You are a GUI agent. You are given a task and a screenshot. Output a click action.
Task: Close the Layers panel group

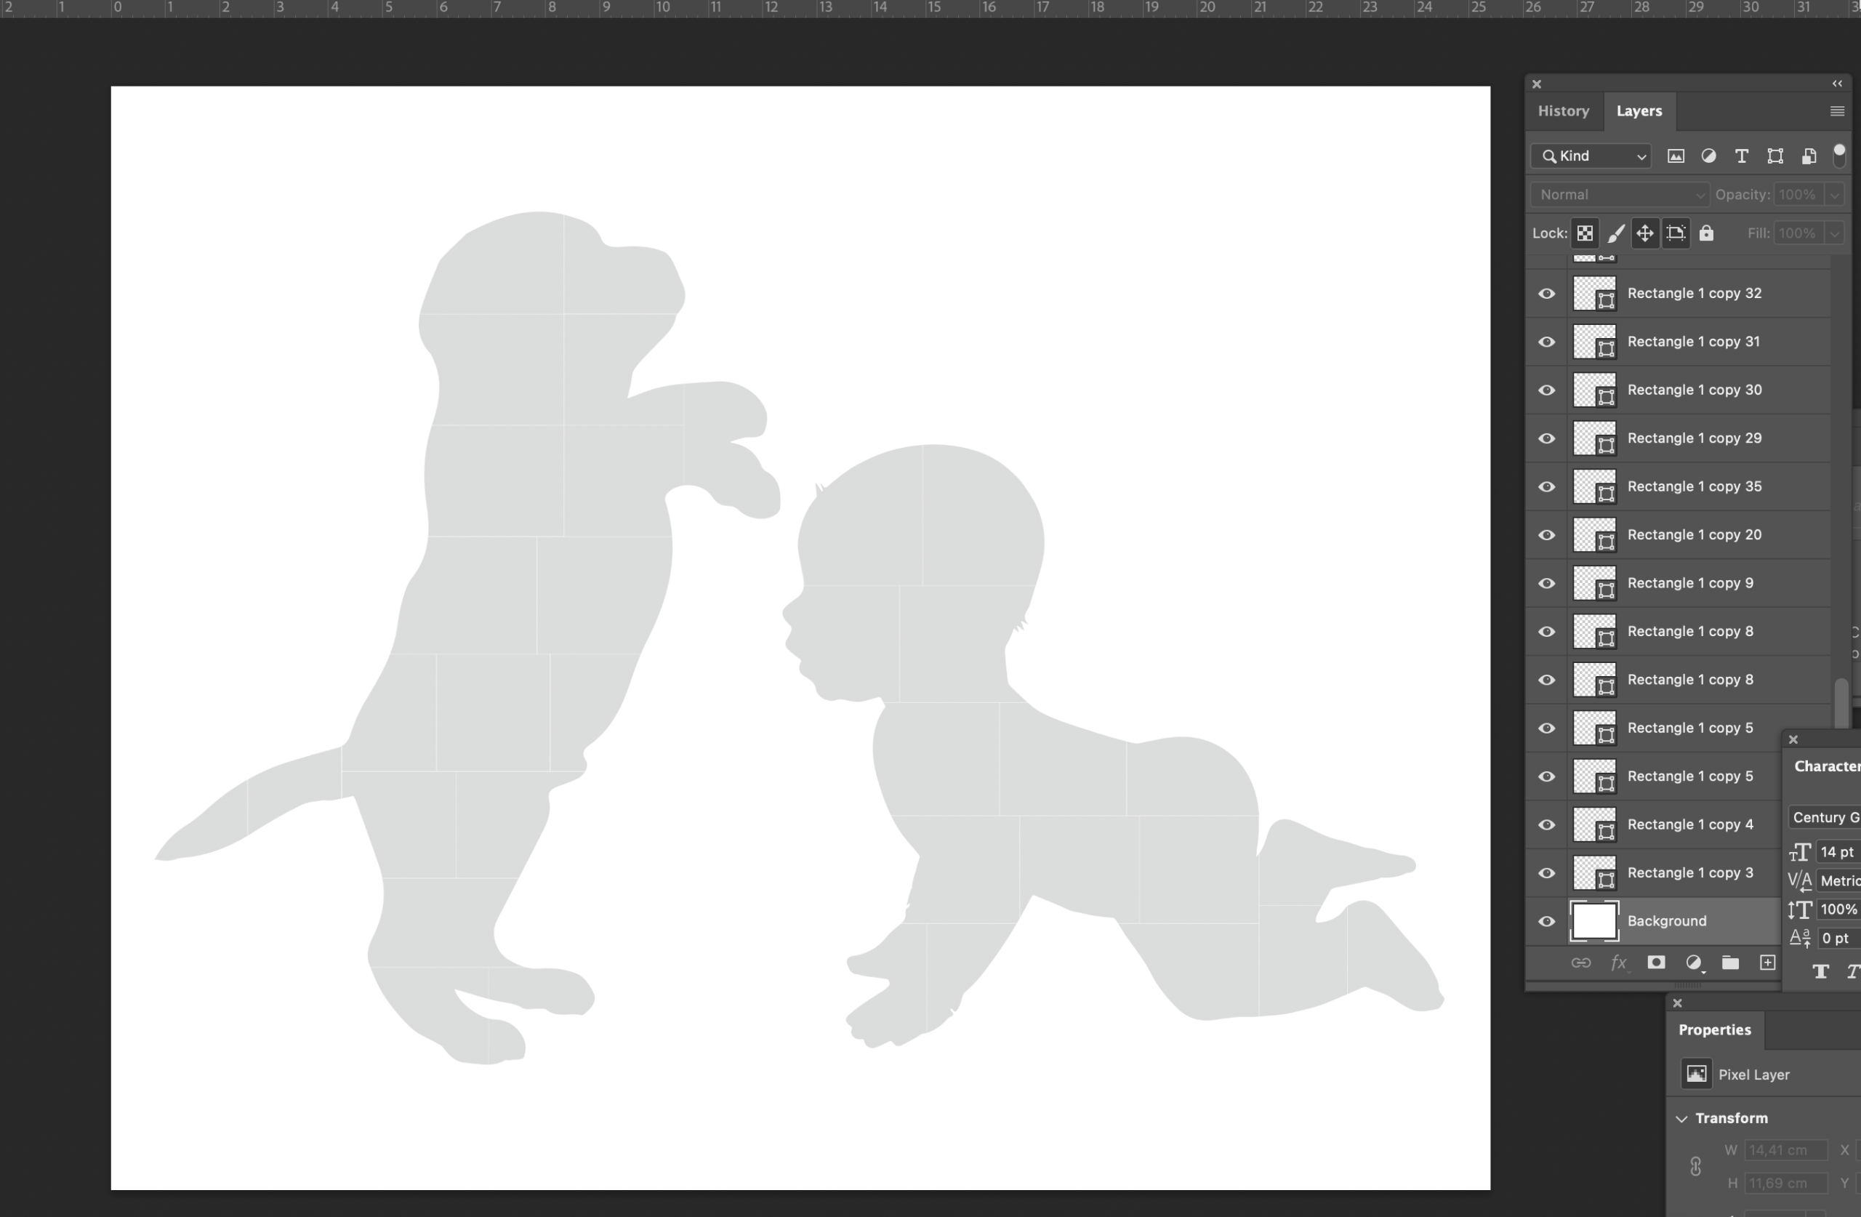1537,84
